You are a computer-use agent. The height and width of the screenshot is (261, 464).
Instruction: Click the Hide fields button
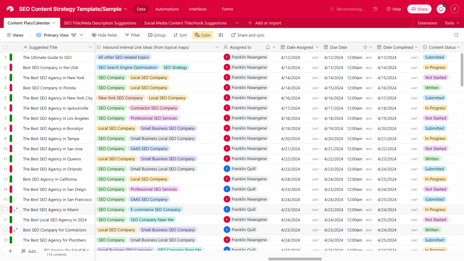(105, 35)
